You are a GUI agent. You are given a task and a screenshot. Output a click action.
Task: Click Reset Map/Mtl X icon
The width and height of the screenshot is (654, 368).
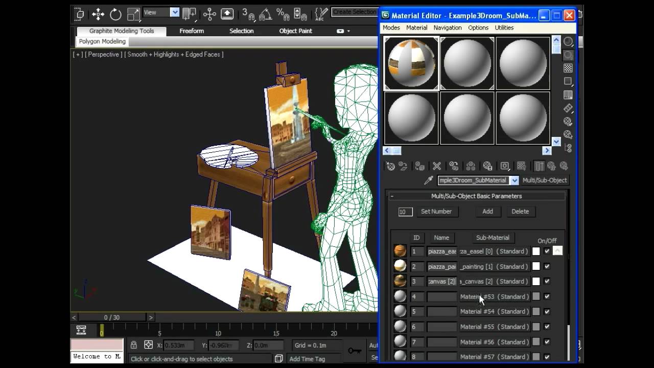click(x=437, y=166)
